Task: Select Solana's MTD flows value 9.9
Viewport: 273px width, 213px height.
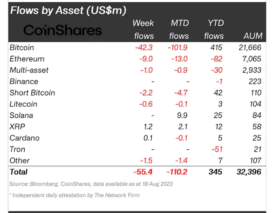Action: [182, 115]
